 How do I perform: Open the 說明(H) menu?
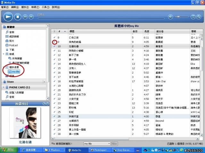tap(56, 7)
